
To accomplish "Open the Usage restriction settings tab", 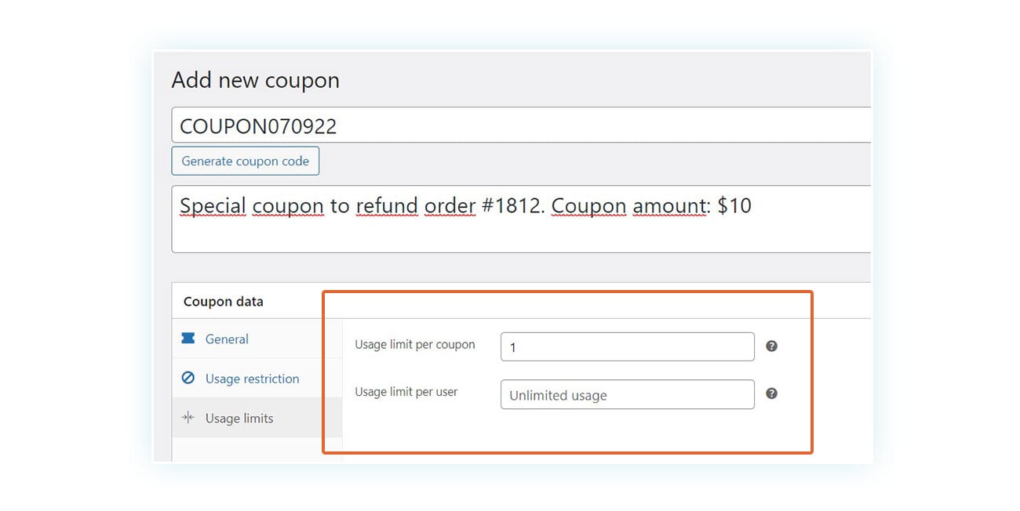I will pyautogui.click(x=251, y=378).
